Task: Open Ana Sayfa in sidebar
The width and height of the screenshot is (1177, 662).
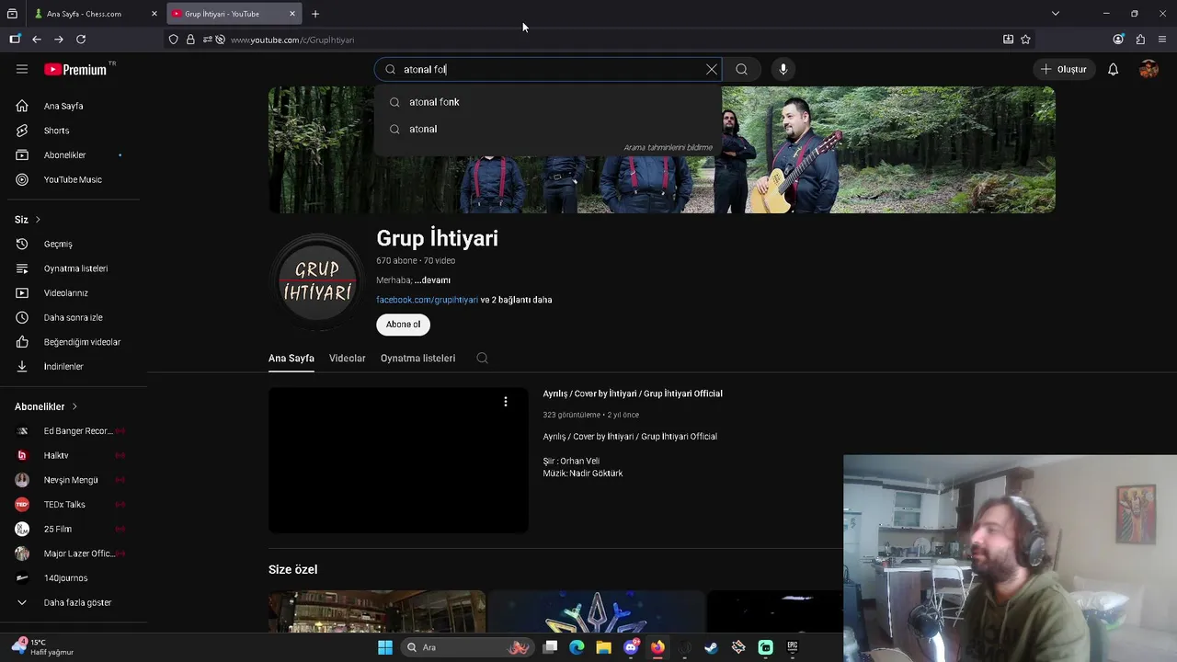Action: pyautogui.click(x=74, y=106)
